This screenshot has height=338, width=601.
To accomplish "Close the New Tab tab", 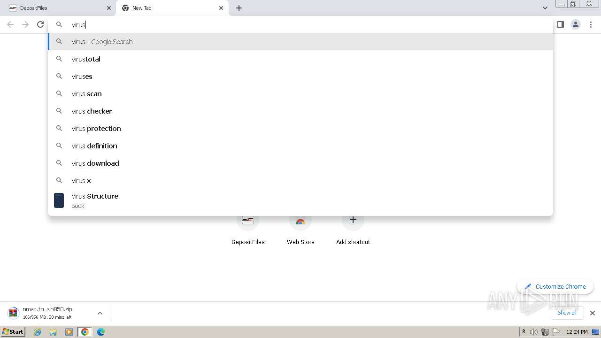I will pos(221,8).
